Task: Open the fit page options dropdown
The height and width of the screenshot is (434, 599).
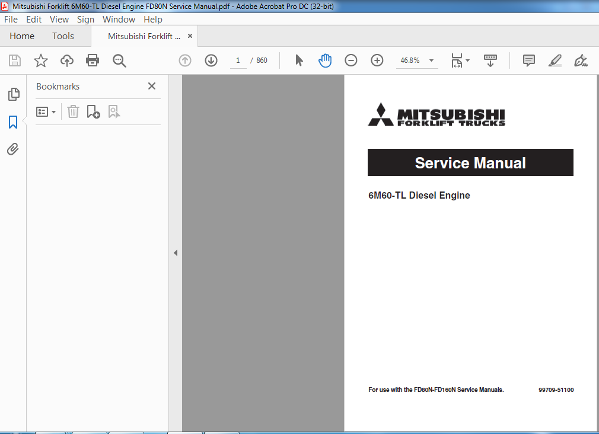Action: 460,60
